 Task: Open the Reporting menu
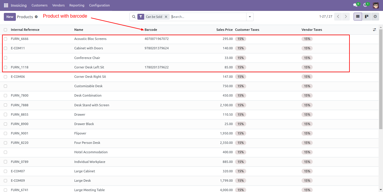pos(77,5)
